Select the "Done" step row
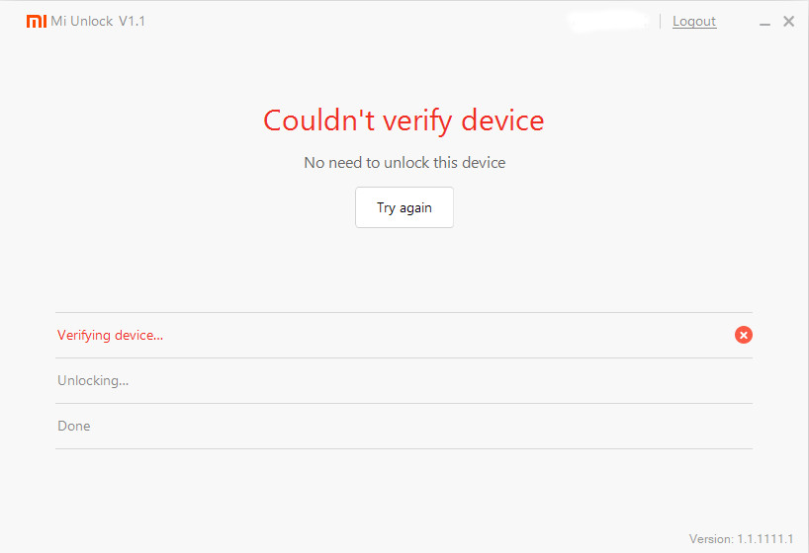 point(74,426)
